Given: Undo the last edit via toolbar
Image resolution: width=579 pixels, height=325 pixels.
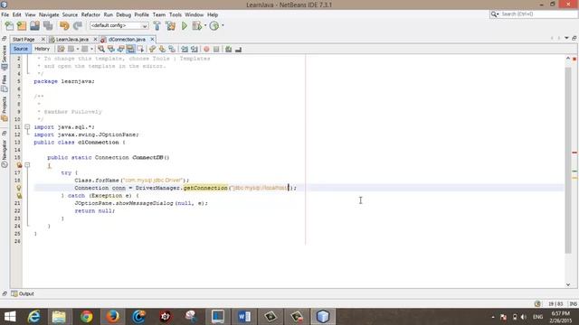Looking at the screenshot, I should (x=64, y=26).
